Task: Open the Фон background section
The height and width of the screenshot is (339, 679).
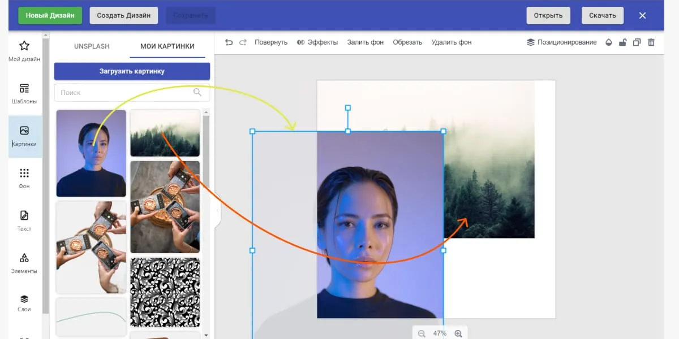Action: pyautogui.click(x=24, y=179)
